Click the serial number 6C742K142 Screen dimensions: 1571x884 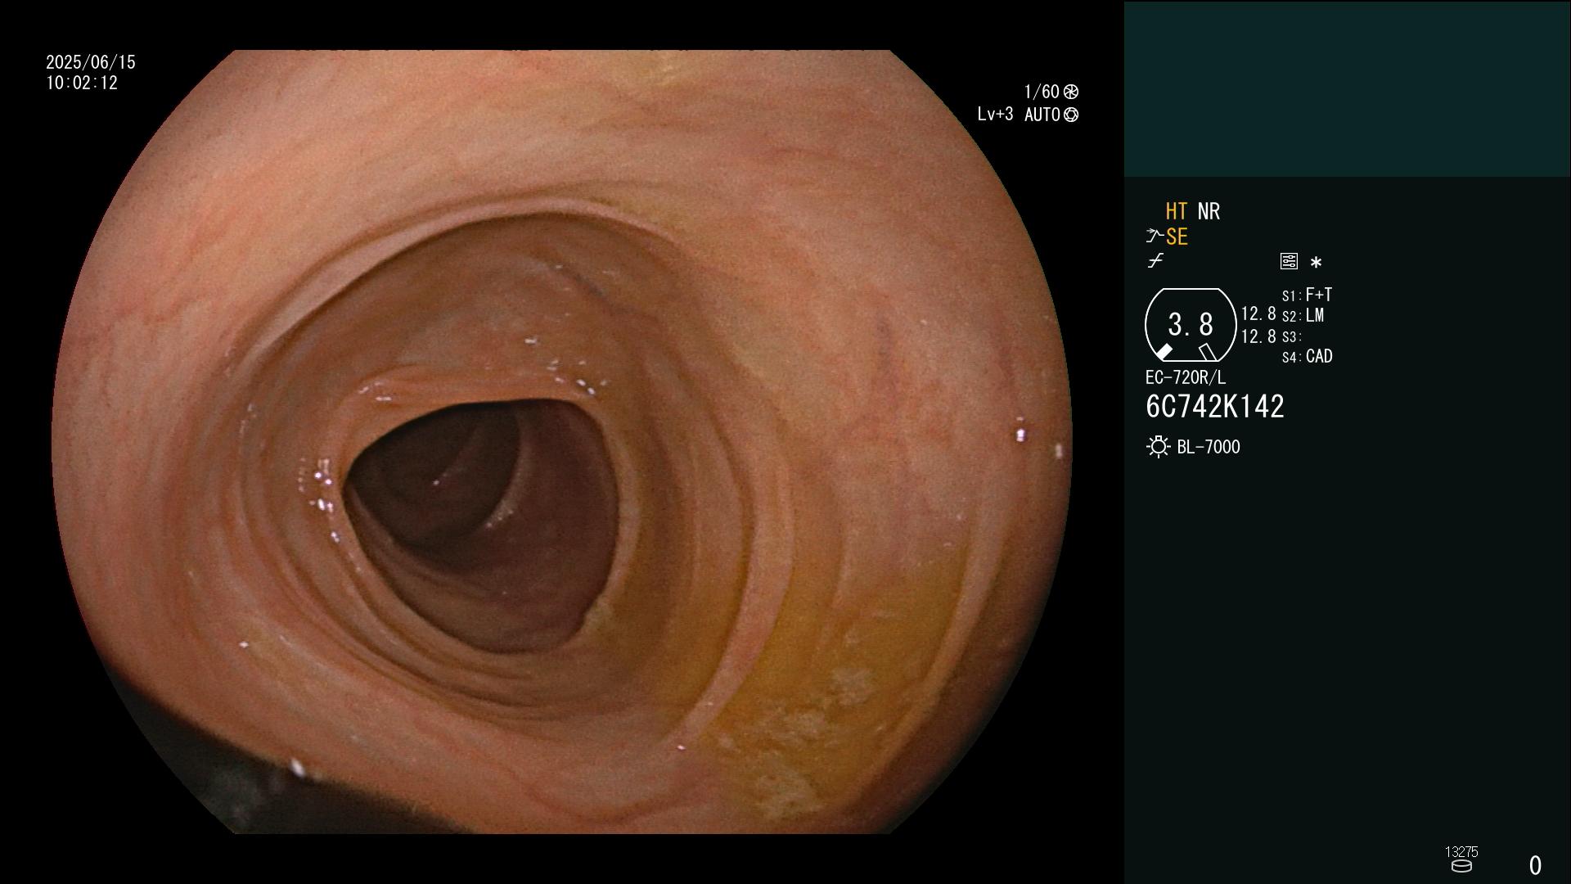pos(1215,406)
